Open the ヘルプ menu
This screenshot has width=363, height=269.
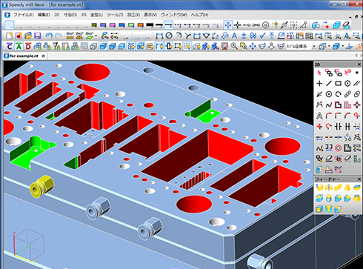pyautogui.click(x=199, y=15)
